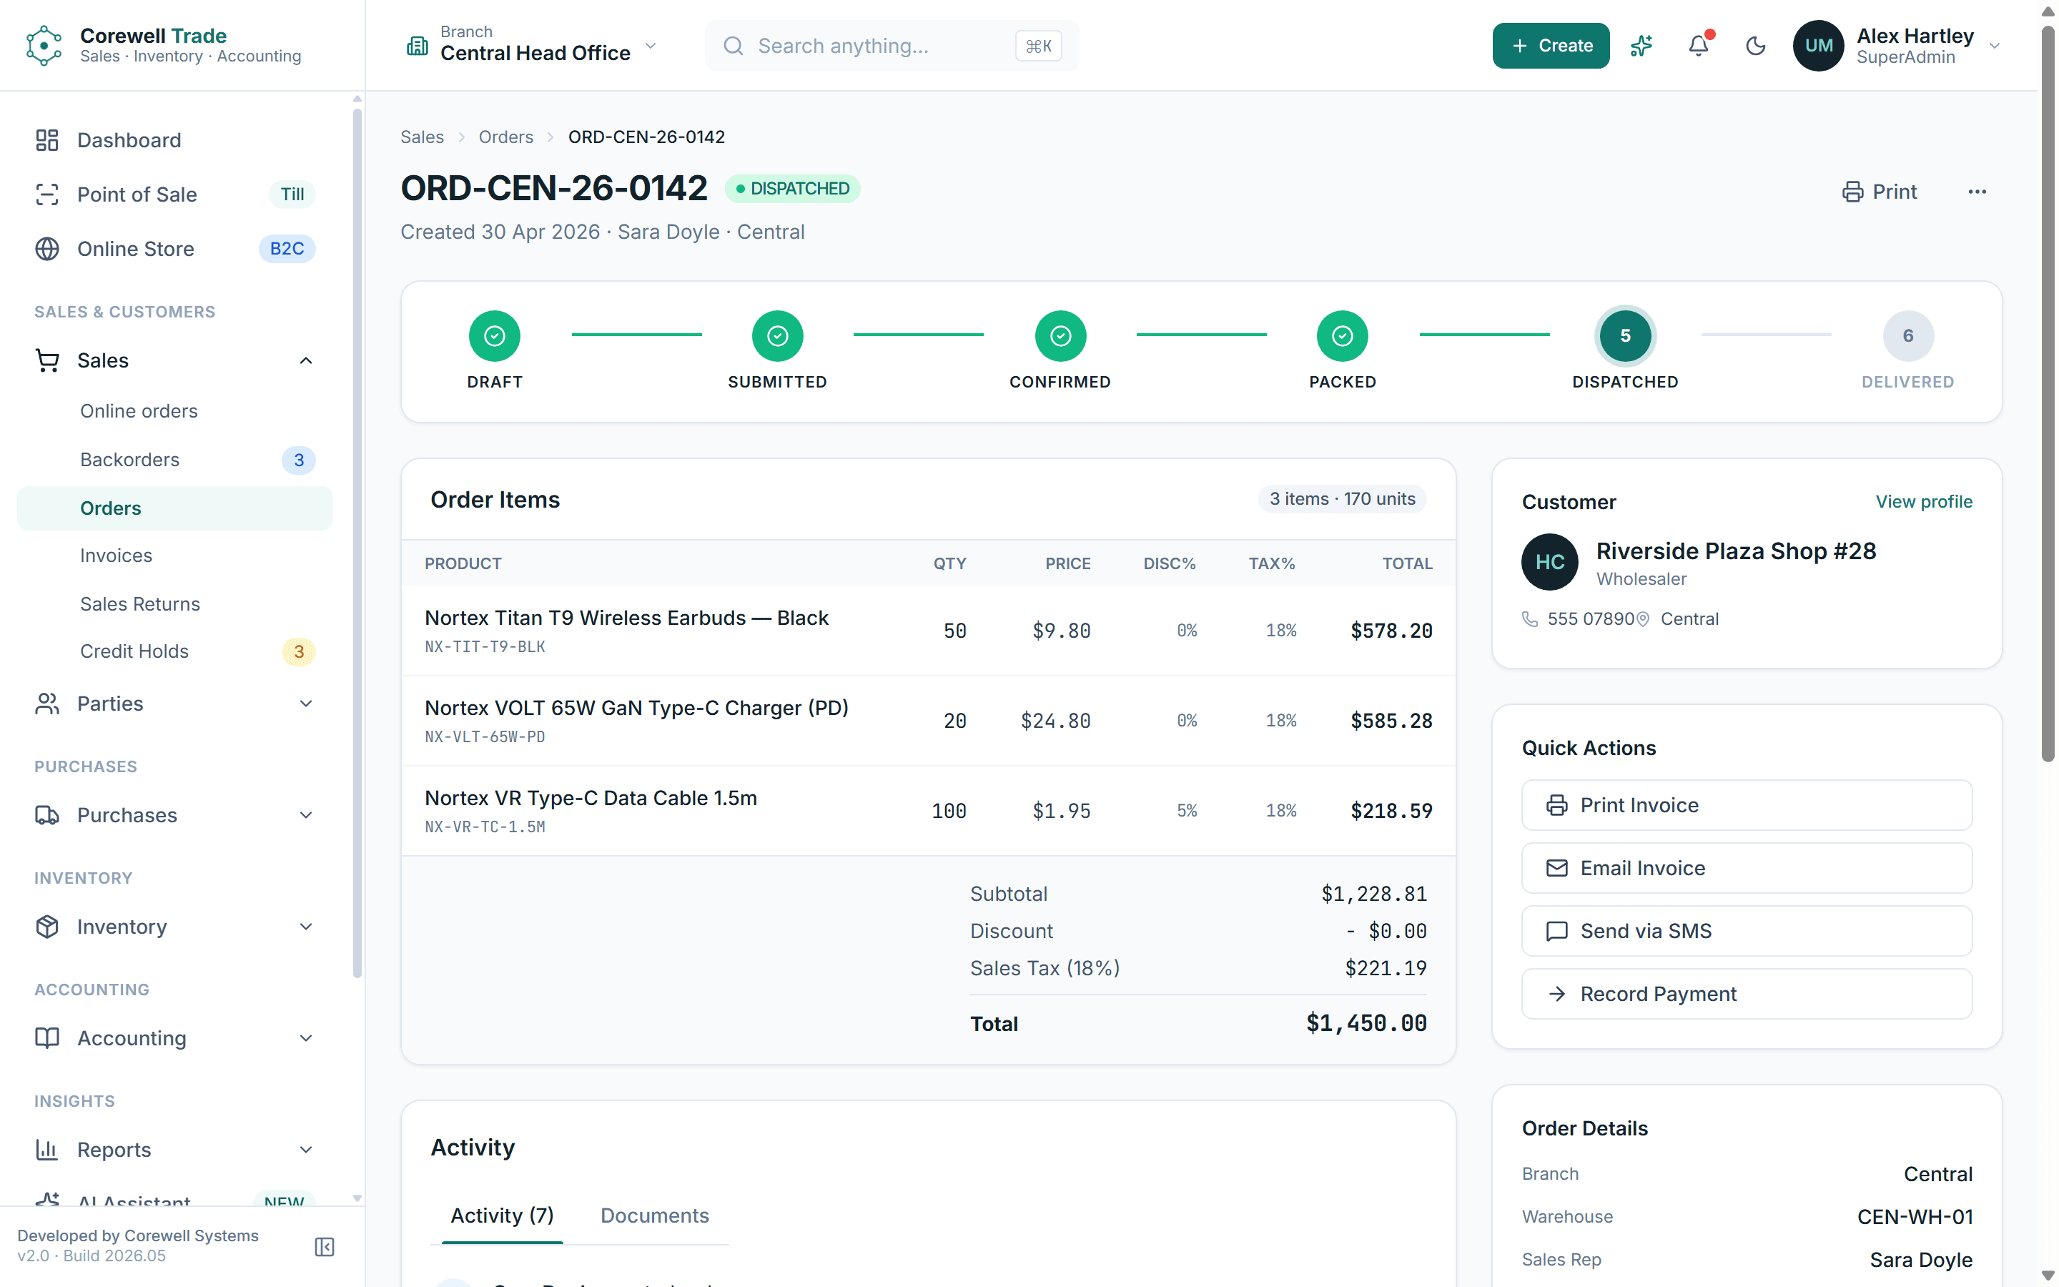
Task: Collapse the Sales sidebar section
Action: [306, 361]
